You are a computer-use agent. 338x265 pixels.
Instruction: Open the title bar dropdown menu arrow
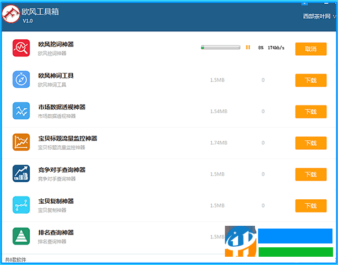point(304,3)
